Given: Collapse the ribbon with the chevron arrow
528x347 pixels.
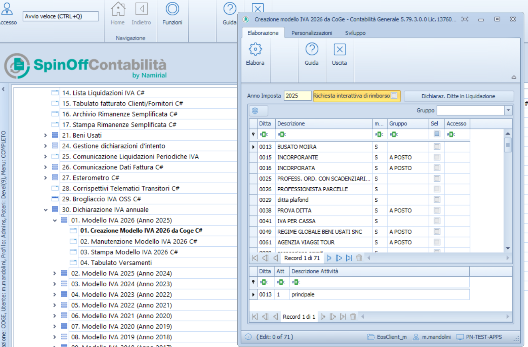Looking at the screenshot, I should [x=514, y=77].
